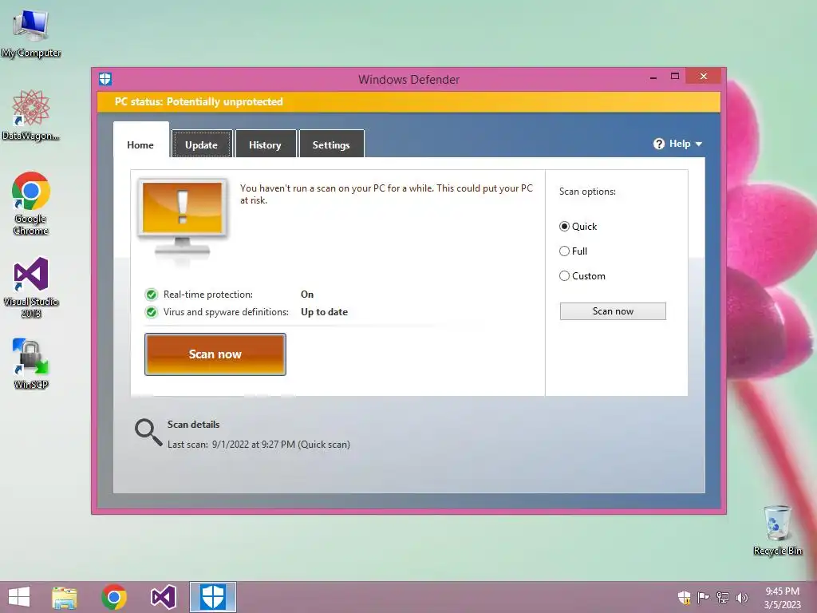Click the Real-time protection green check icon
The width and height of the screenshot is (817, 613).
click(151, 295)
